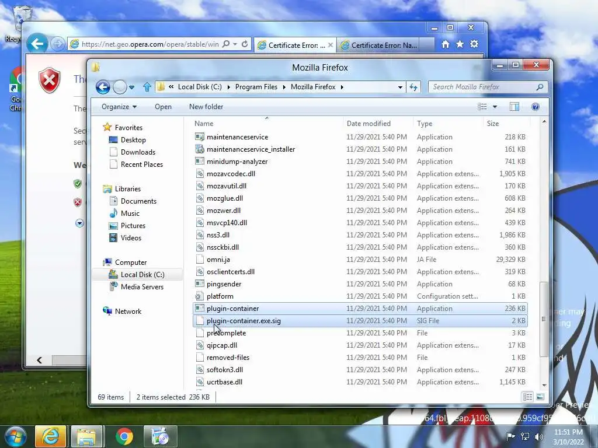
Task: Click the search icon in the IE address bar
Action: pos(226,44)
